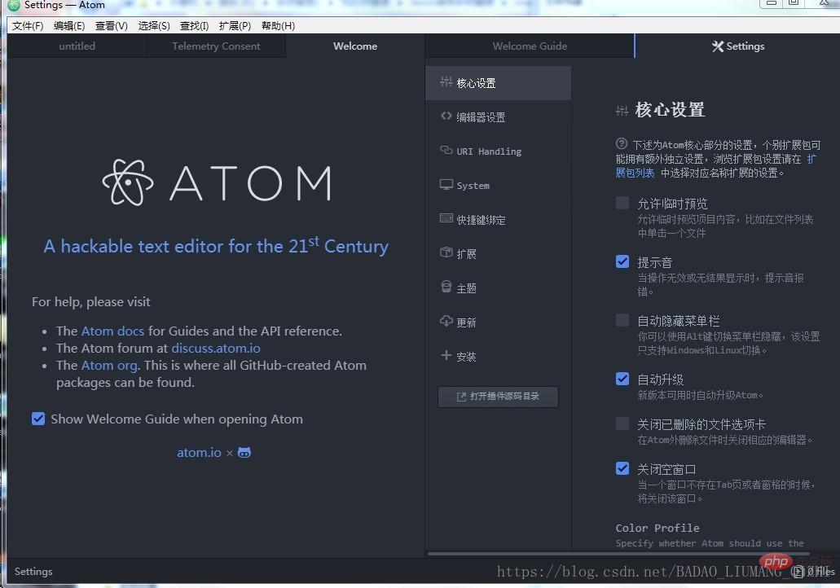Screen dimensions: 840x588
Task: Open 快捷键绑定 settings section
Action: click(x=498, y=220)
